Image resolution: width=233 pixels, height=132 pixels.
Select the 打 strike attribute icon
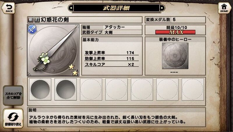tap(37, 20)
